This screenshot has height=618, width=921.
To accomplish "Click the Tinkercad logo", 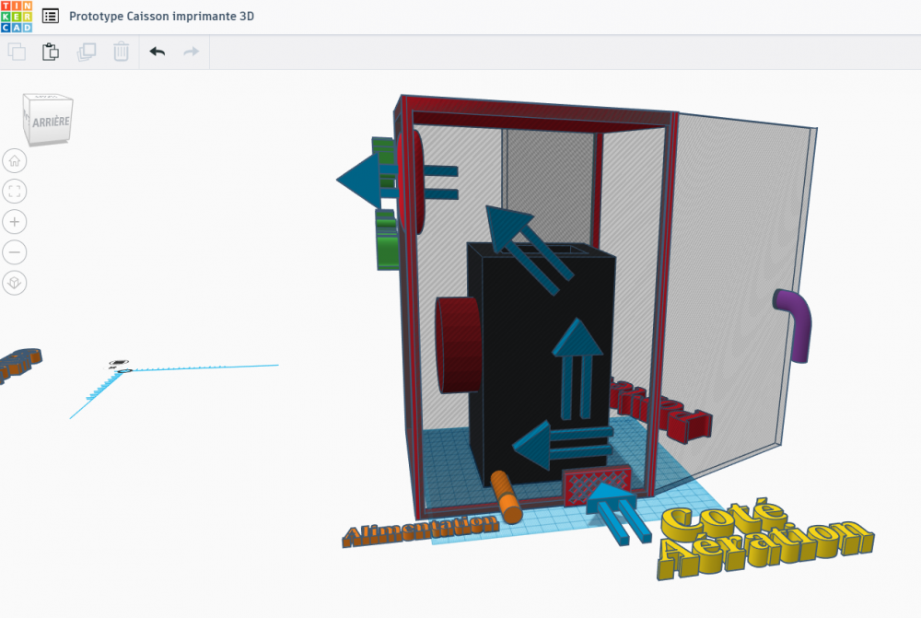I will (17, 16).
